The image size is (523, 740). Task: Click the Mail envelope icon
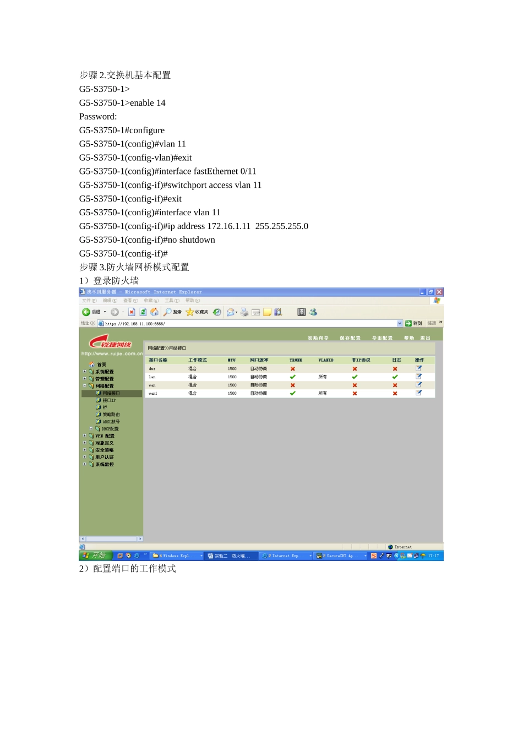231,312
